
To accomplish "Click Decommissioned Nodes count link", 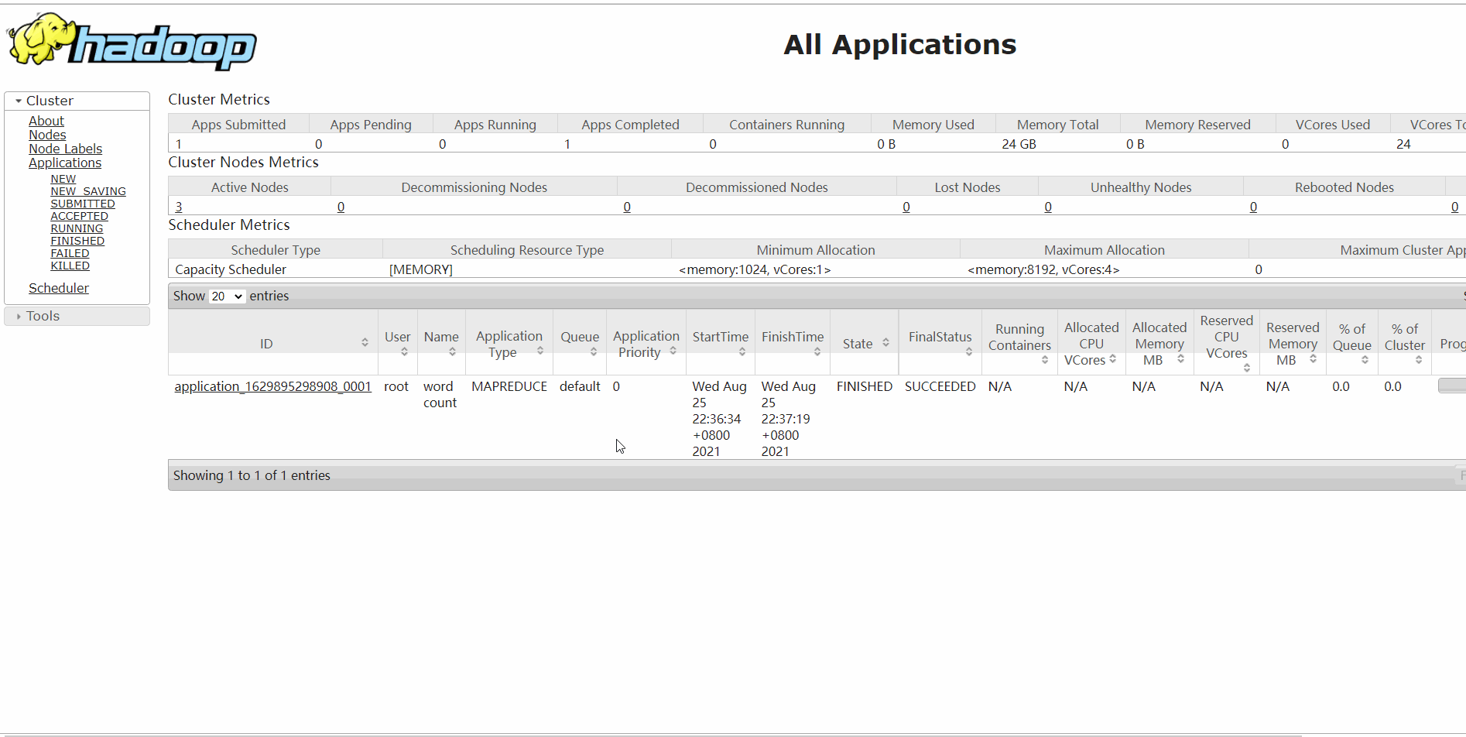I will [x=627, y=207].
